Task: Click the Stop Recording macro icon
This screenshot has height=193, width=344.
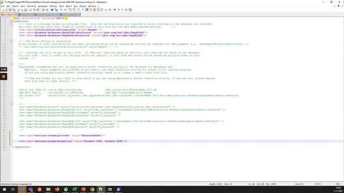Action: [x=118, y=10]
